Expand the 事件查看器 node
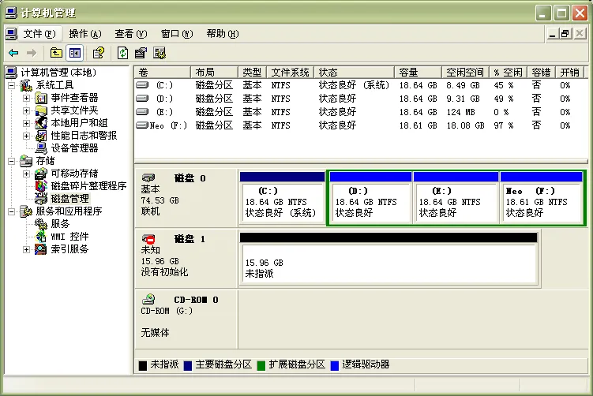This screenshot has height=396, width=593. point(26,99)
